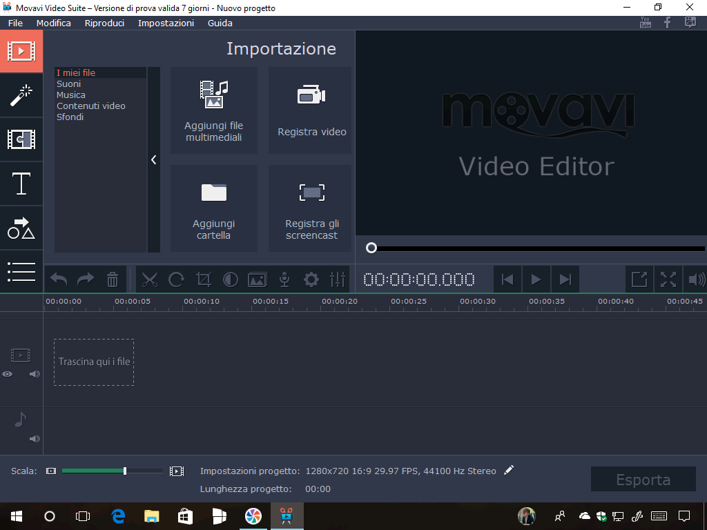
Task: Click the image properties picture icon
Action: pos(258,280)
